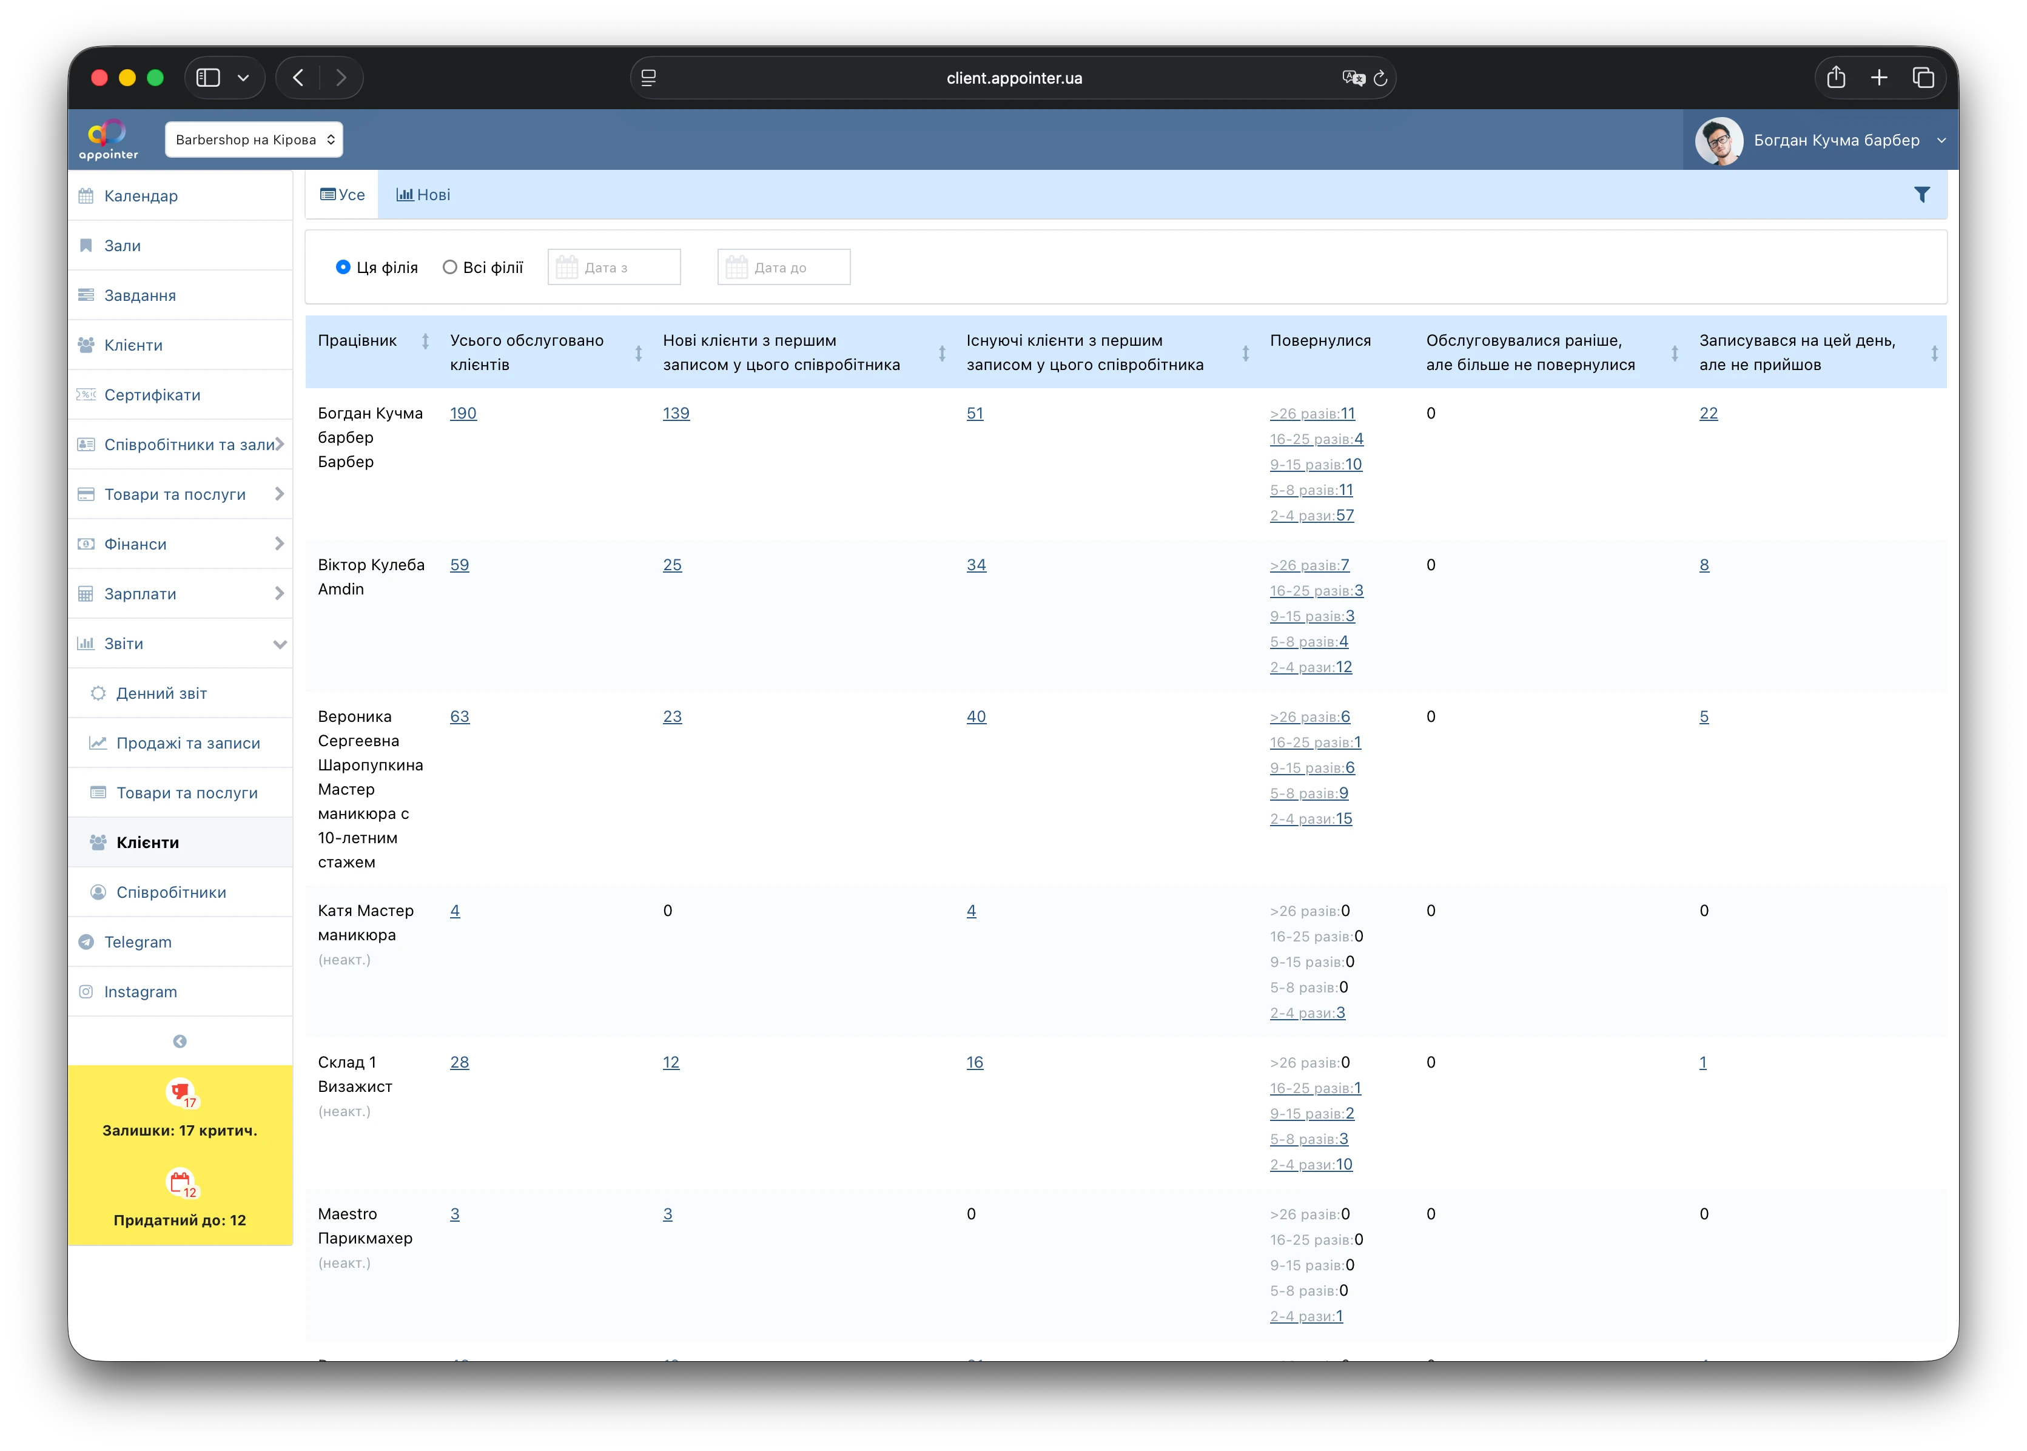Go to Завдання in the sidebar
This screenshot has width=2027, height=1451.
180,296
